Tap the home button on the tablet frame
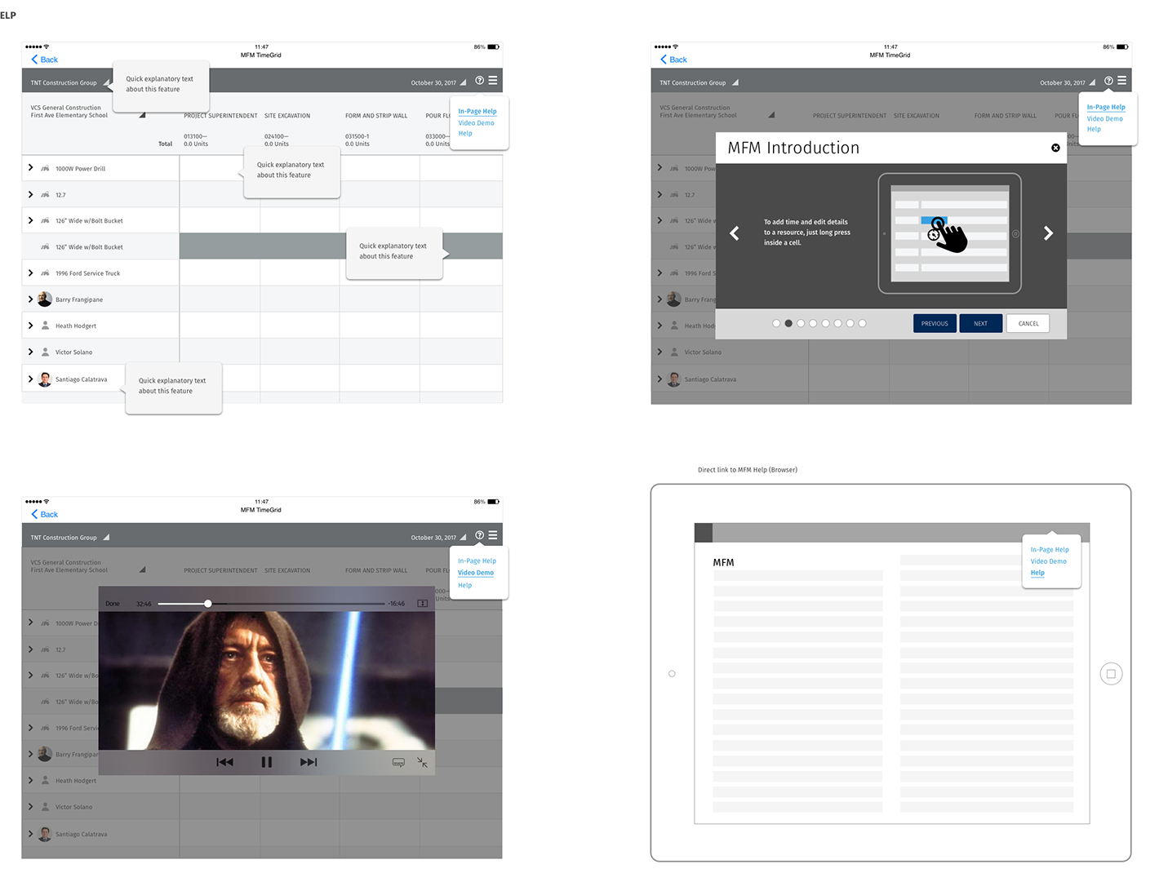This screenshot has width=1159, height=873. tap(1111, 674)
